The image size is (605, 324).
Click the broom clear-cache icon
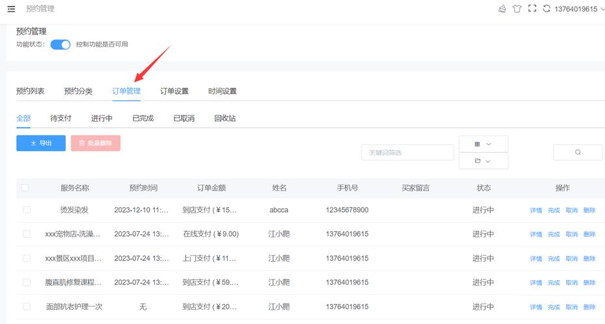tap(502, 9)
